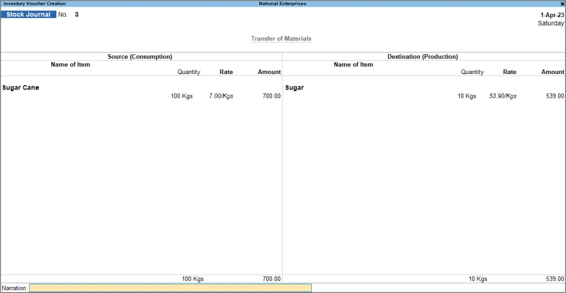The width and height of the screenshot is (566, 293).
Task: Click the Destination (Production) column header
Action: pyautogui.click(x=423, y=56)
